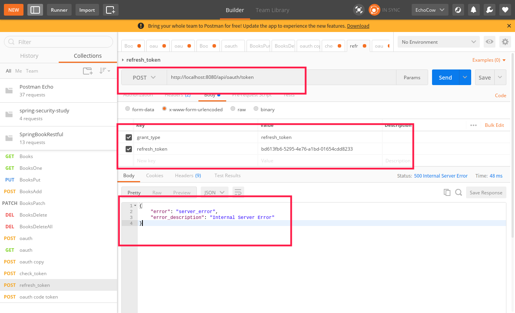Open environment quick look eye icon
This screenshot has height=313, width=515.
(x=489, y=42)
